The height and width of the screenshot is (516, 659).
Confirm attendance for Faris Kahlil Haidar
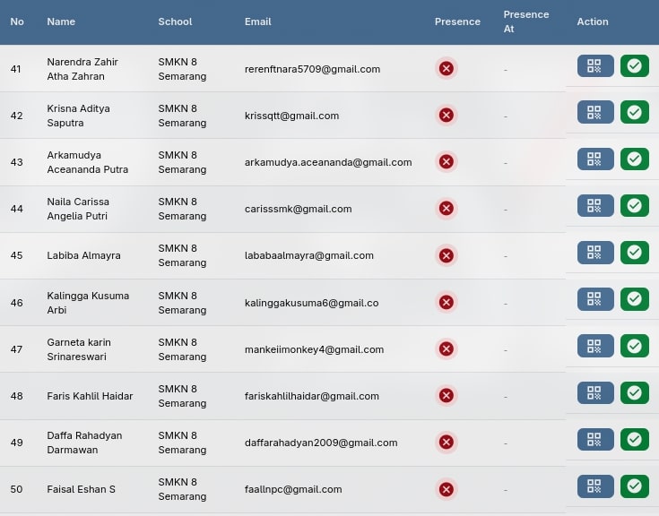634,392
